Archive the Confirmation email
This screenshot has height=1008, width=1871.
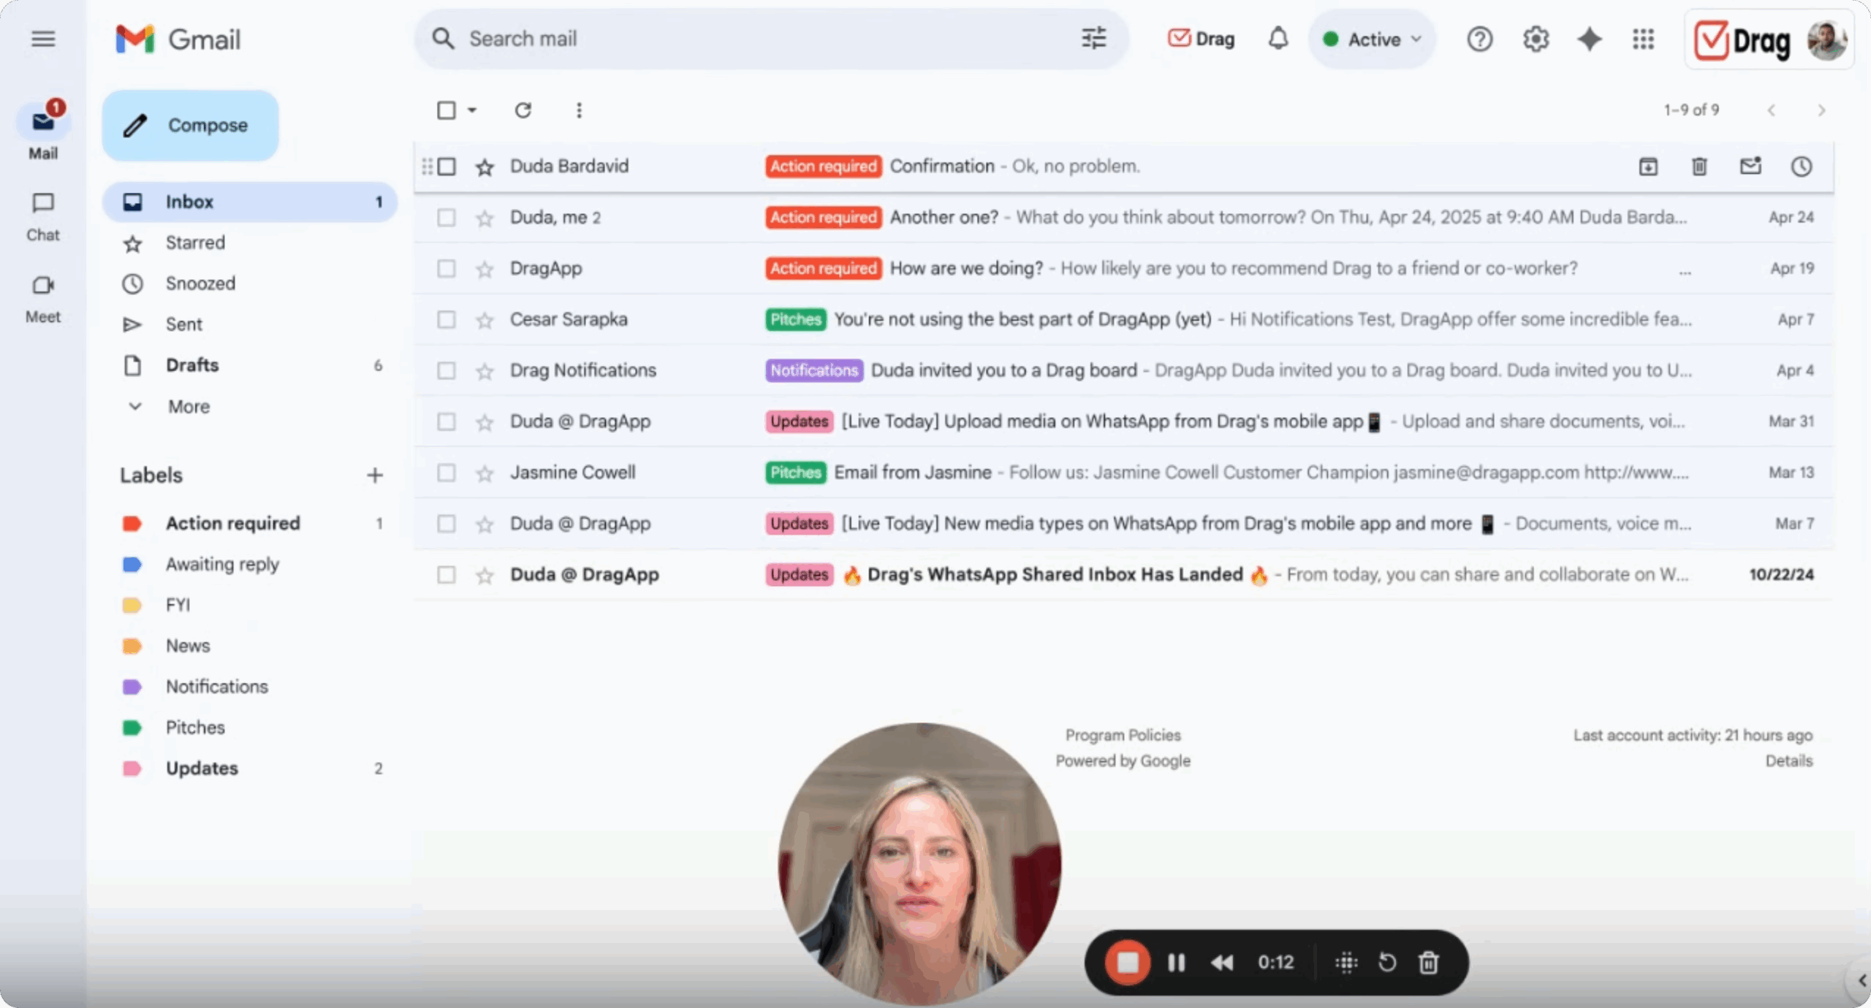1648,167
